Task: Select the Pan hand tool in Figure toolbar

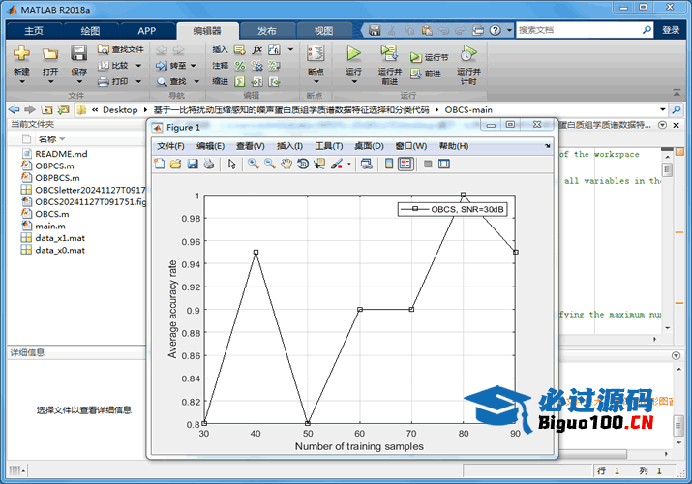Action: click(x=286, y=164)
